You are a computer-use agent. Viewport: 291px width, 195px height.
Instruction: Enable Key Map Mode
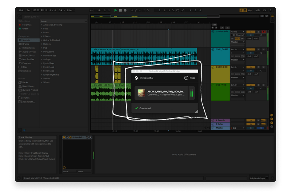(x=250, y=11)
